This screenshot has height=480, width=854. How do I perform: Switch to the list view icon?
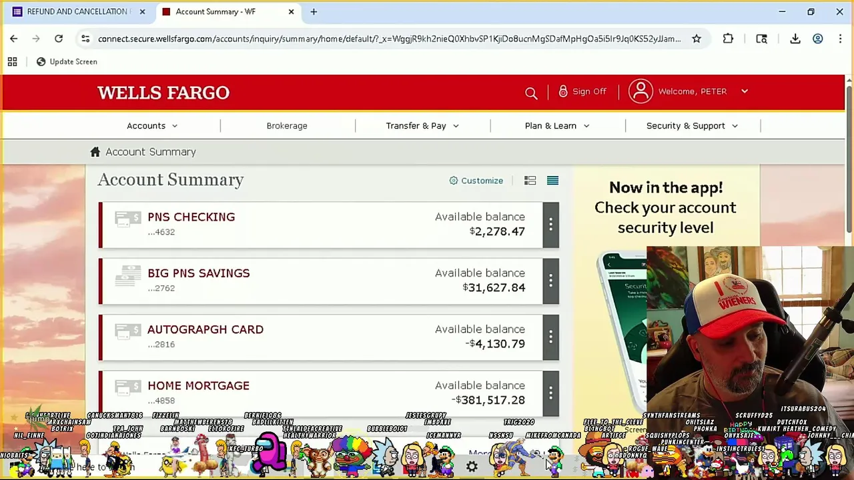pyautogui.click(x=552, y=181)
